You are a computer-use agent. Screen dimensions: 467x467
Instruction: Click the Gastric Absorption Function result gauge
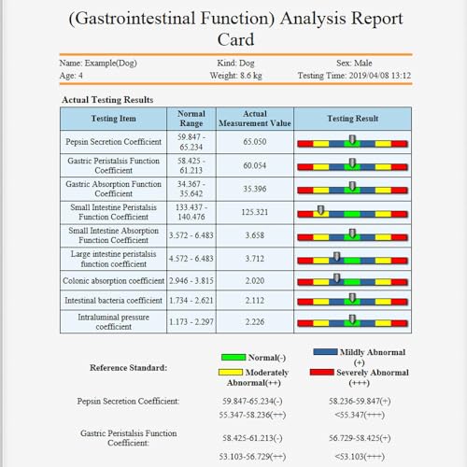352,189
